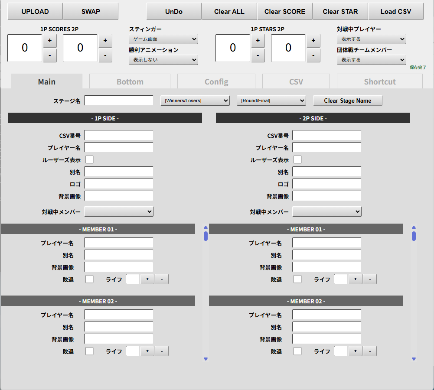Expand the Round/Final dropdown
434x390 pixels.
[x=271, y=101]
